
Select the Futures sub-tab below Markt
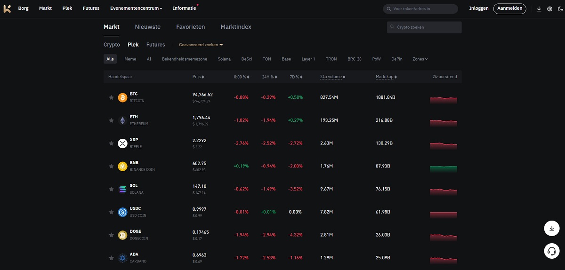coord(156,45)
